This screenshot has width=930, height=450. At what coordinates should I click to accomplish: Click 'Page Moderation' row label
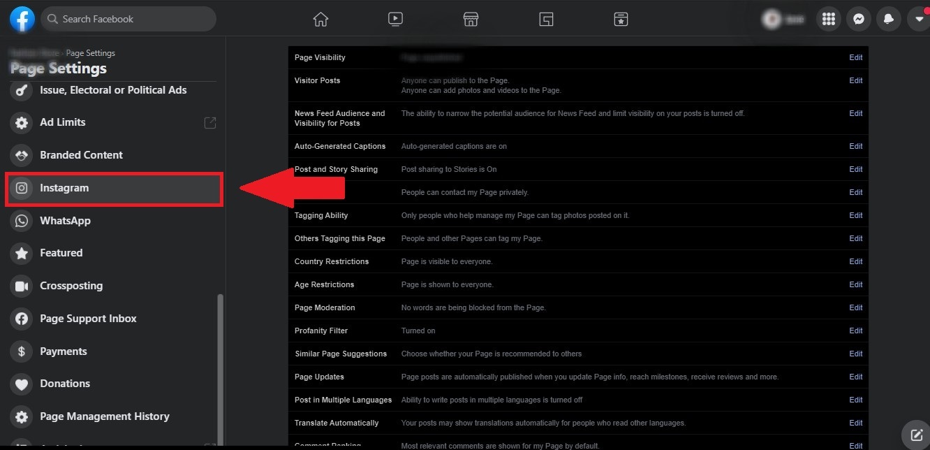pos(325,307)
